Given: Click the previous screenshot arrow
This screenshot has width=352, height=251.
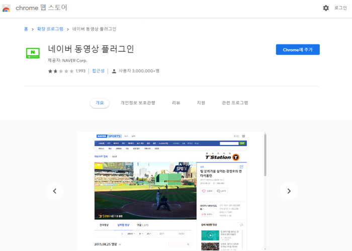Looking at the screenshot, I should tap(54, 191).
